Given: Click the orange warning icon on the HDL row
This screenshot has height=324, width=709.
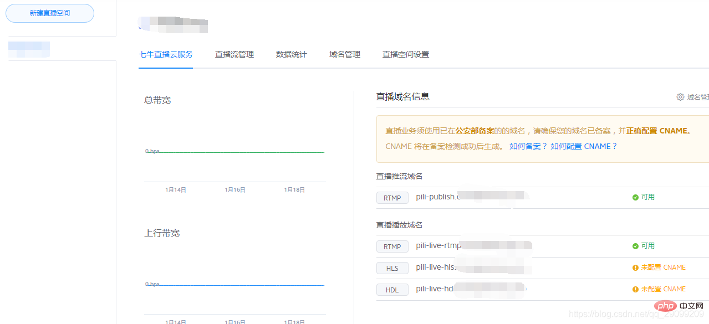Looking at the screenshot, I should pos(635,289).
